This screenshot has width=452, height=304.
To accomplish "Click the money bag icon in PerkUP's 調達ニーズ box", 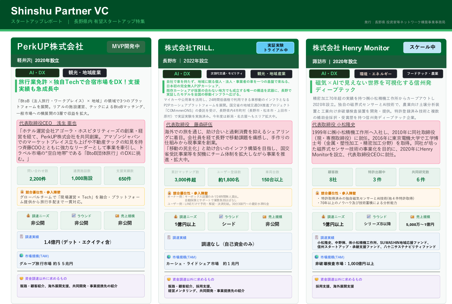I will click(x=28, y=216).
